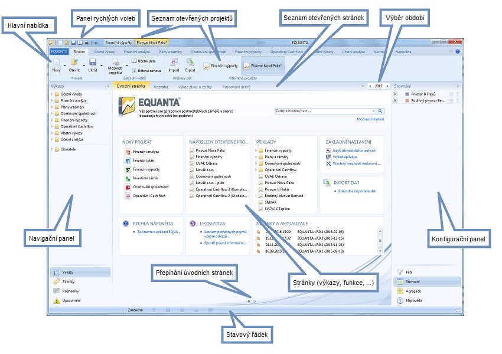Click orange color swatch of Rodinný pivovar
Image resolution: width=502 pixels, height=354 pixels.
tap(407, 100)
